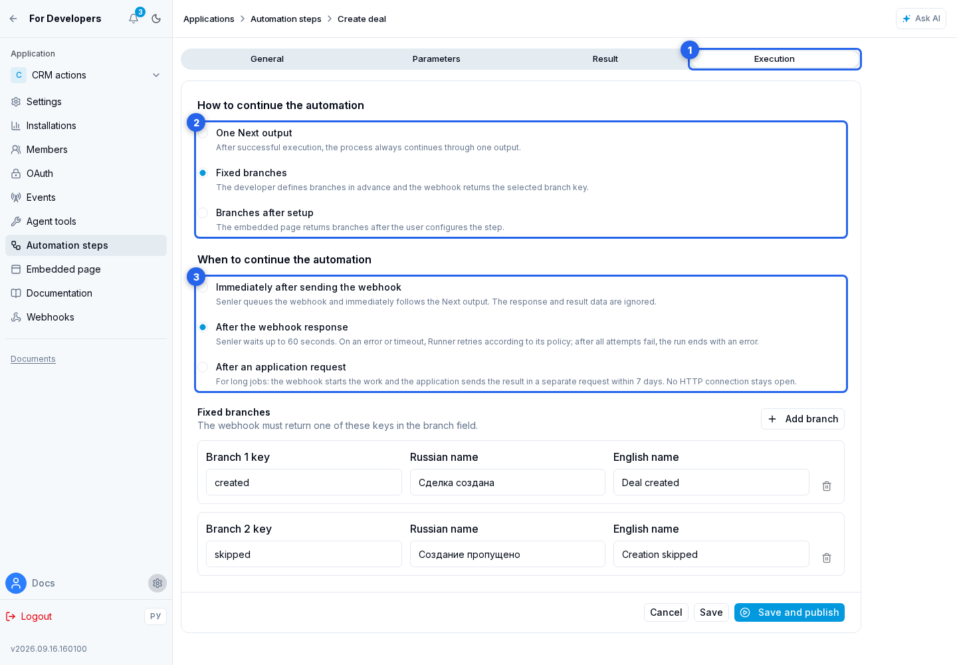Click the Branch 2 English name field
957x665 pixels.
point(711,554)
